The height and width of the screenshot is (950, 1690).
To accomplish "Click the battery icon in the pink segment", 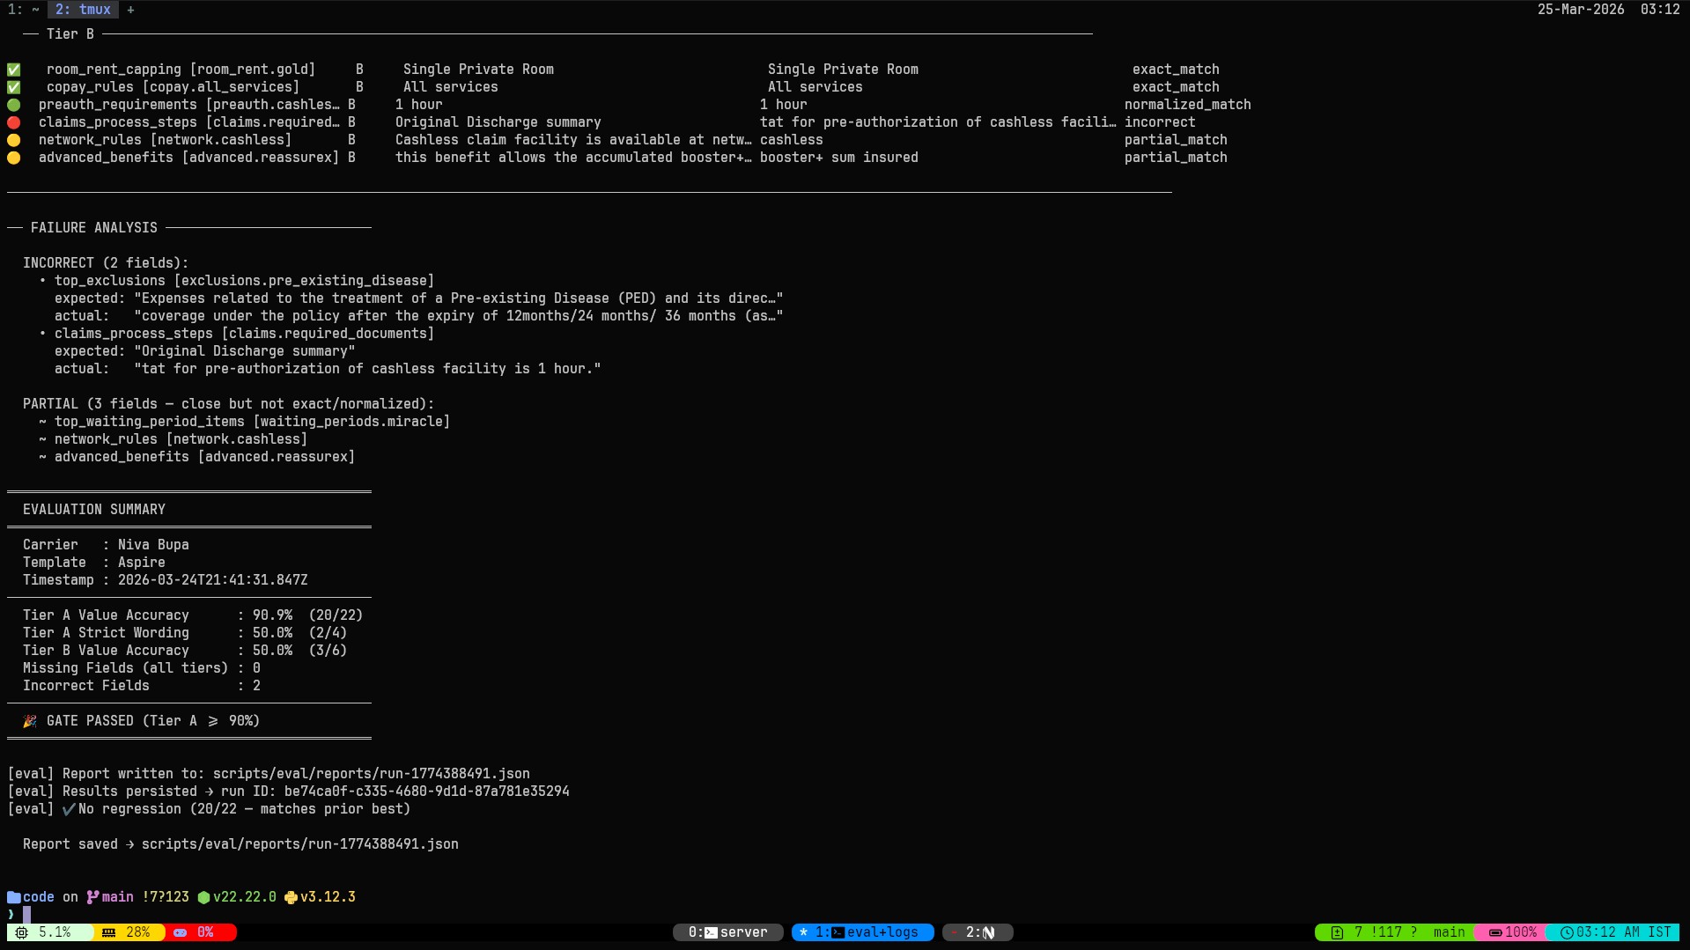I will click(1494, 932).
